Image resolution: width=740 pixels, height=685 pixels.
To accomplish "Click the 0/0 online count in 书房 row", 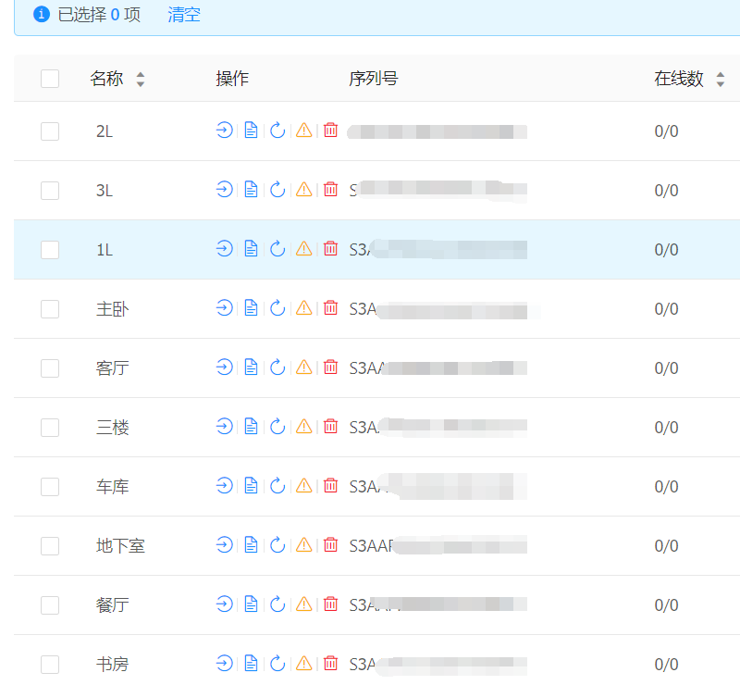I will pos(666,665).
